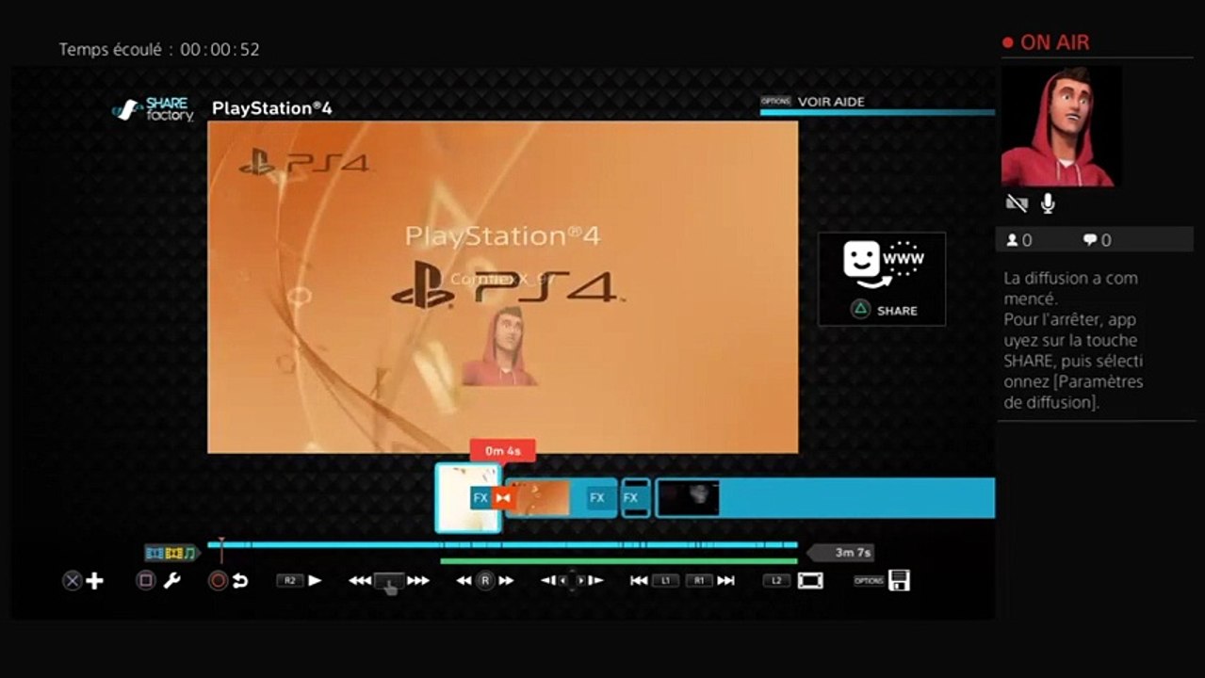Click the double rewind arrows beside R stick
Screen dimensions: 1205x678
click(x=464, y=581)
